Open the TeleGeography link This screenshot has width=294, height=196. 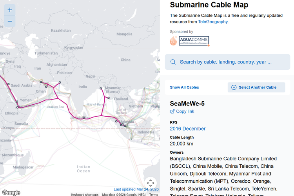pyautogui.click(x=213, y=22)
